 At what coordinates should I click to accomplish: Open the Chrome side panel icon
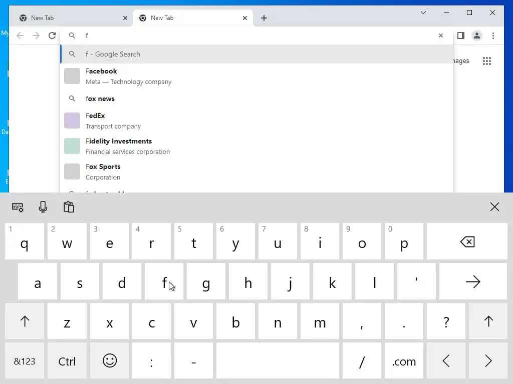461,35
